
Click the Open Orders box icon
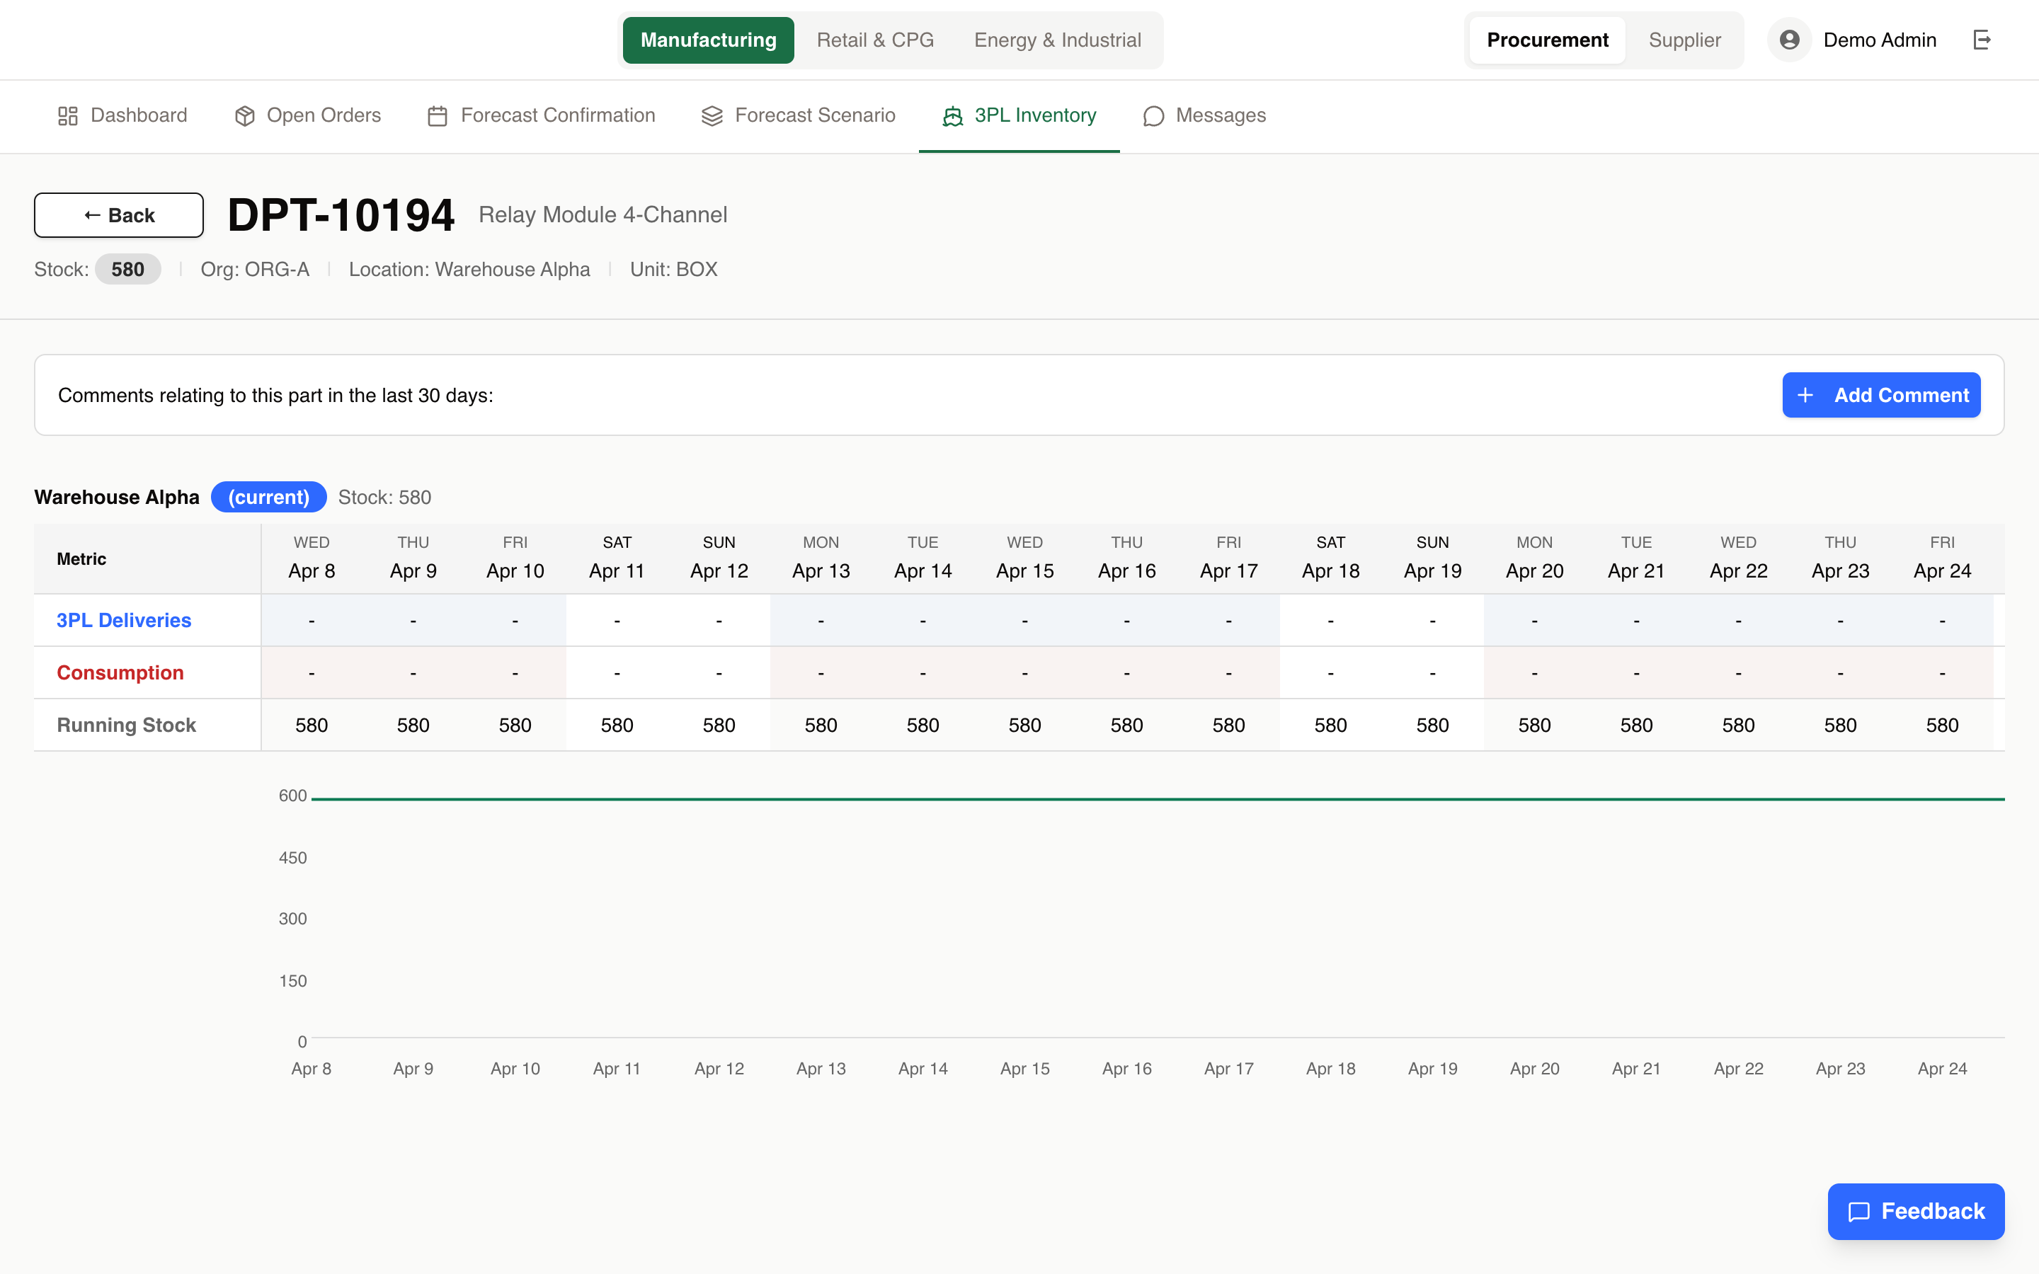coord(244,115)
